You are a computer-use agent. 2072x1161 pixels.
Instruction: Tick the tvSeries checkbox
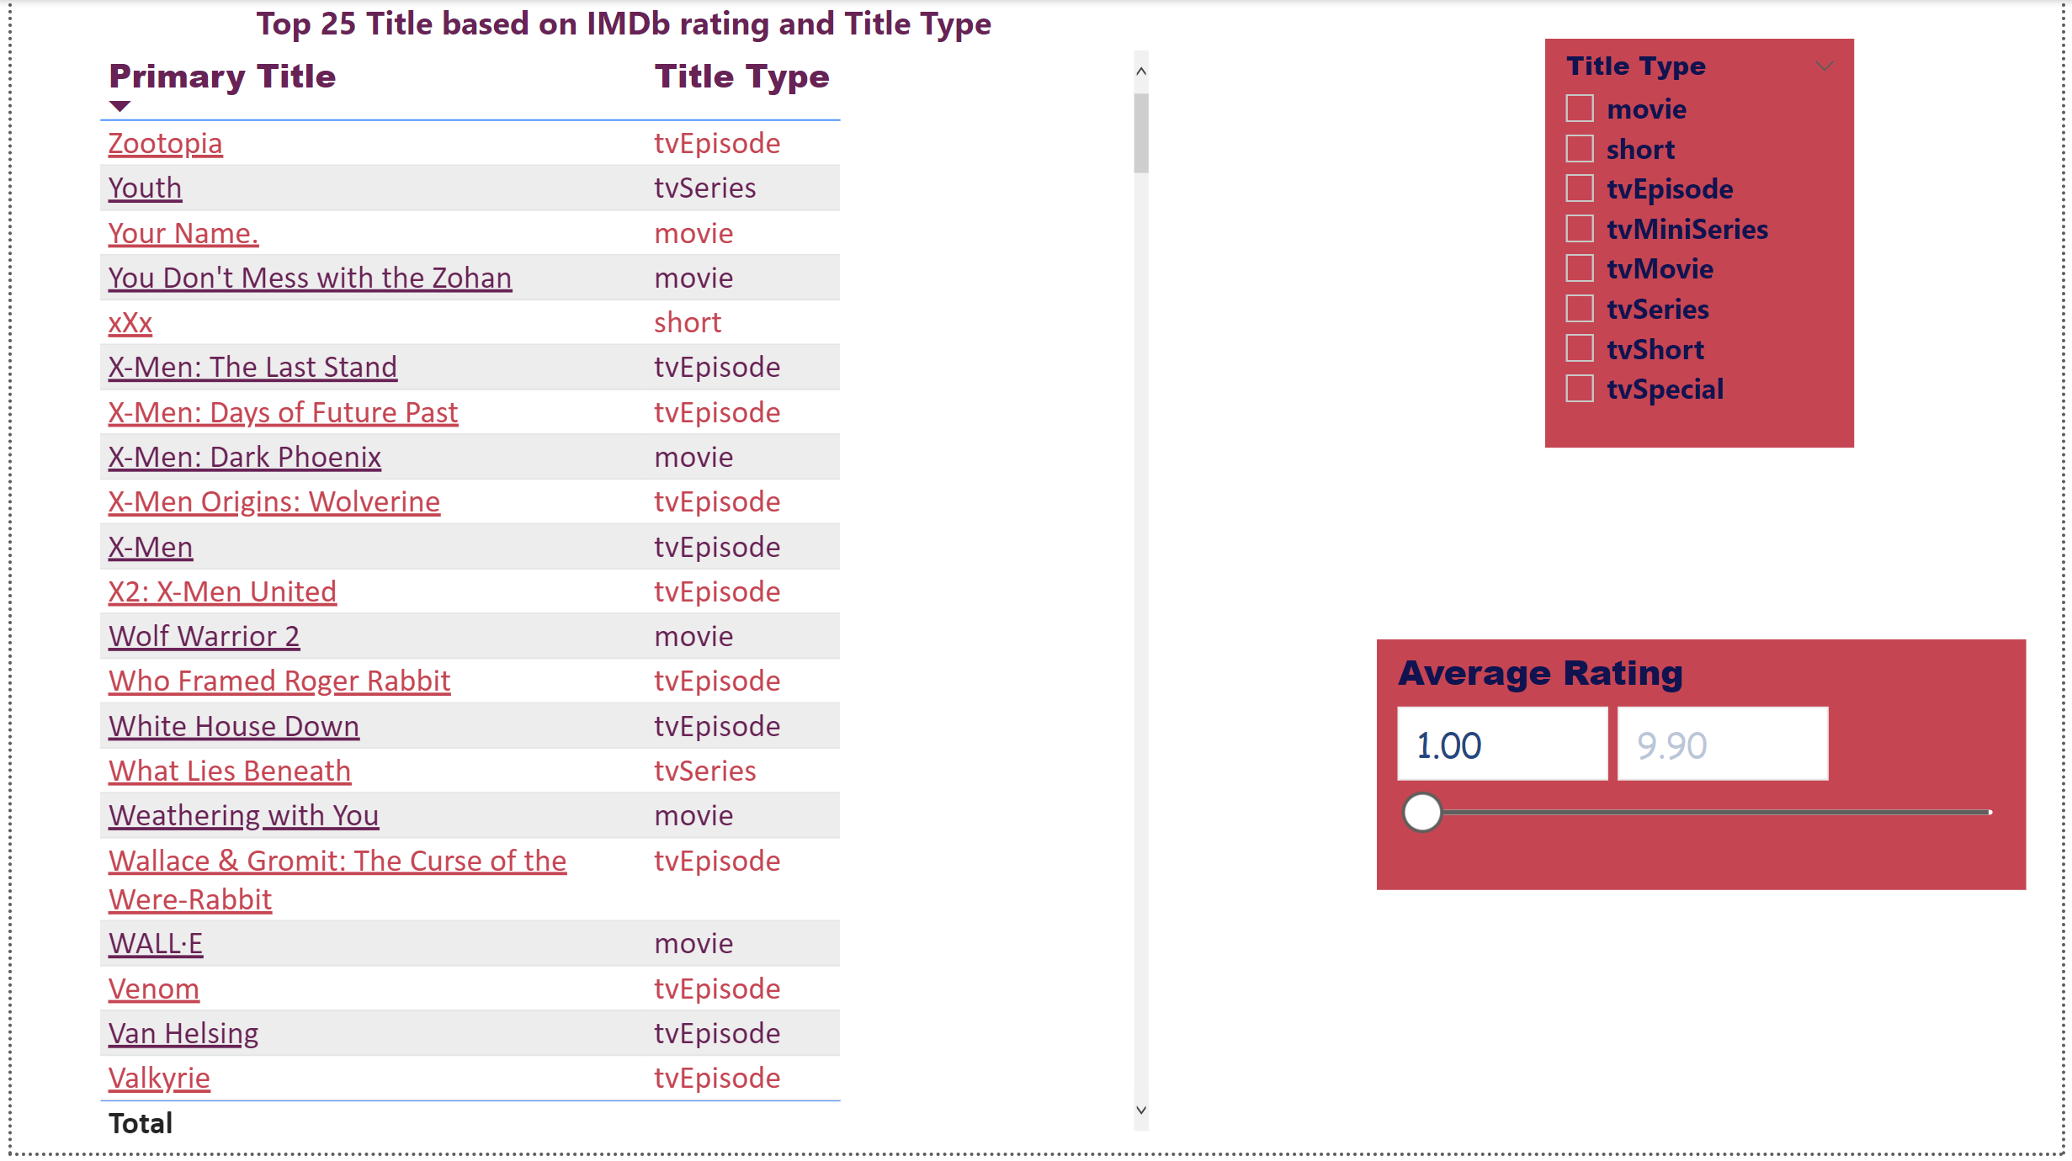tap(1580, 309)
